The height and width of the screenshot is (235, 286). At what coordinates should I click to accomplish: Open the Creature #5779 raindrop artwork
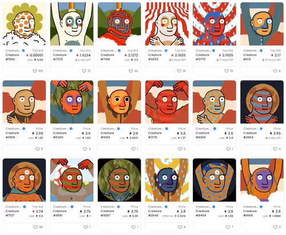pyautogui.click(x=214, y=24)
